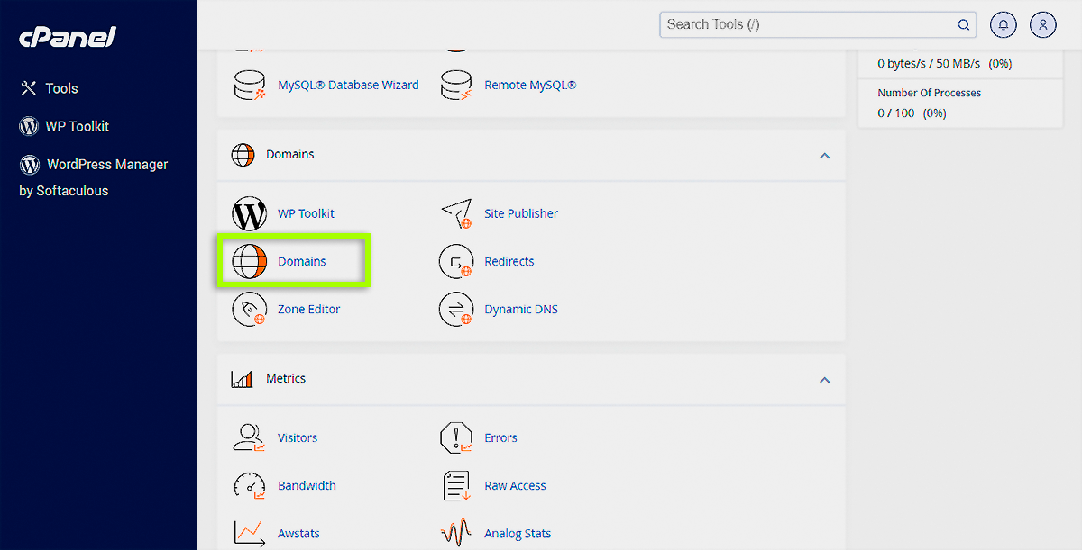Click the cPanel logo
1082x550 pixels.
point(68,38)
